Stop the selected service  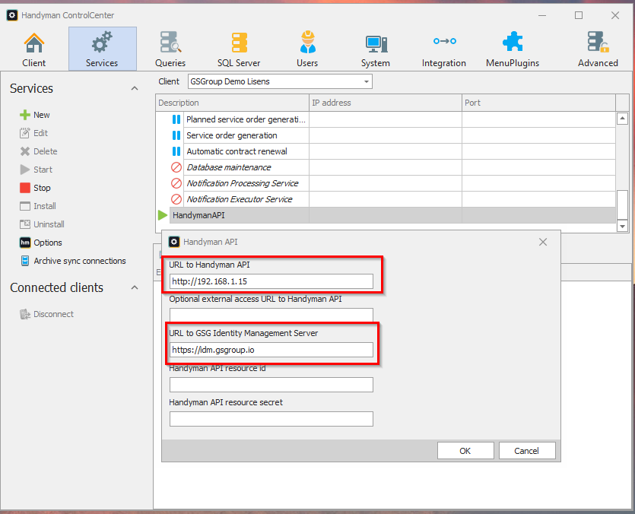pos(35,188)
